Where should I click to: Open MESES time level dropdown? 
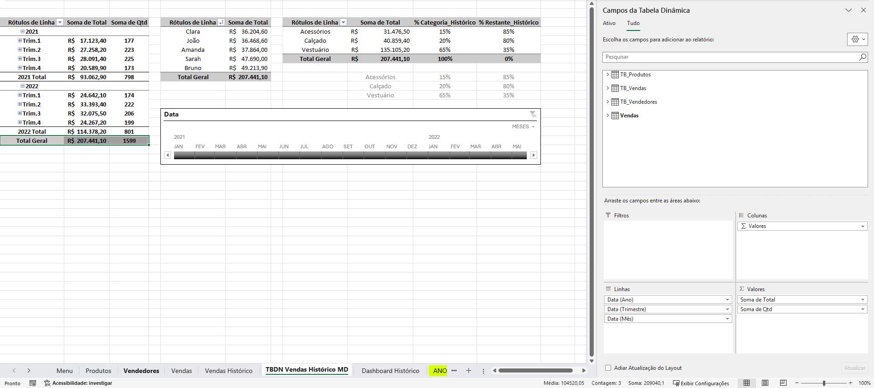tap(524, 127)
